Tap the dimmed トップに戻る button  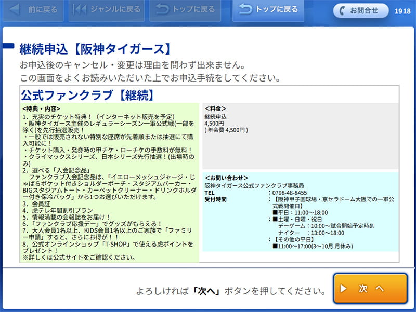click(x=185, y=10)
